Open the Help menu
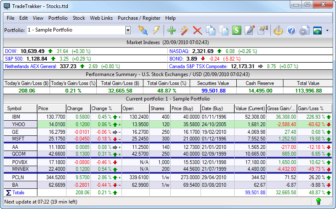Screen dimensions: 336x209 (x=170, y=18)
